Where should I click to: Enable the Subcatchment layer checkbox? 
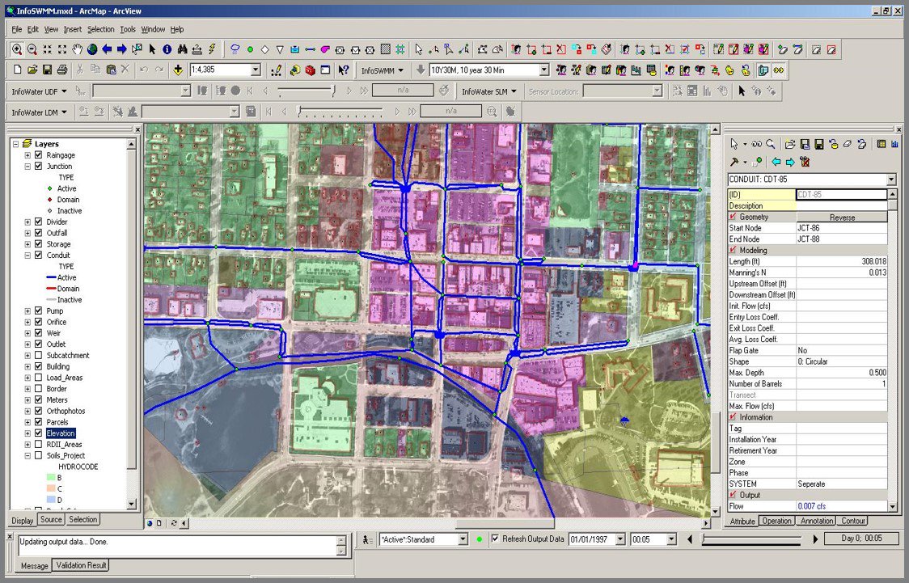(38, 355)
